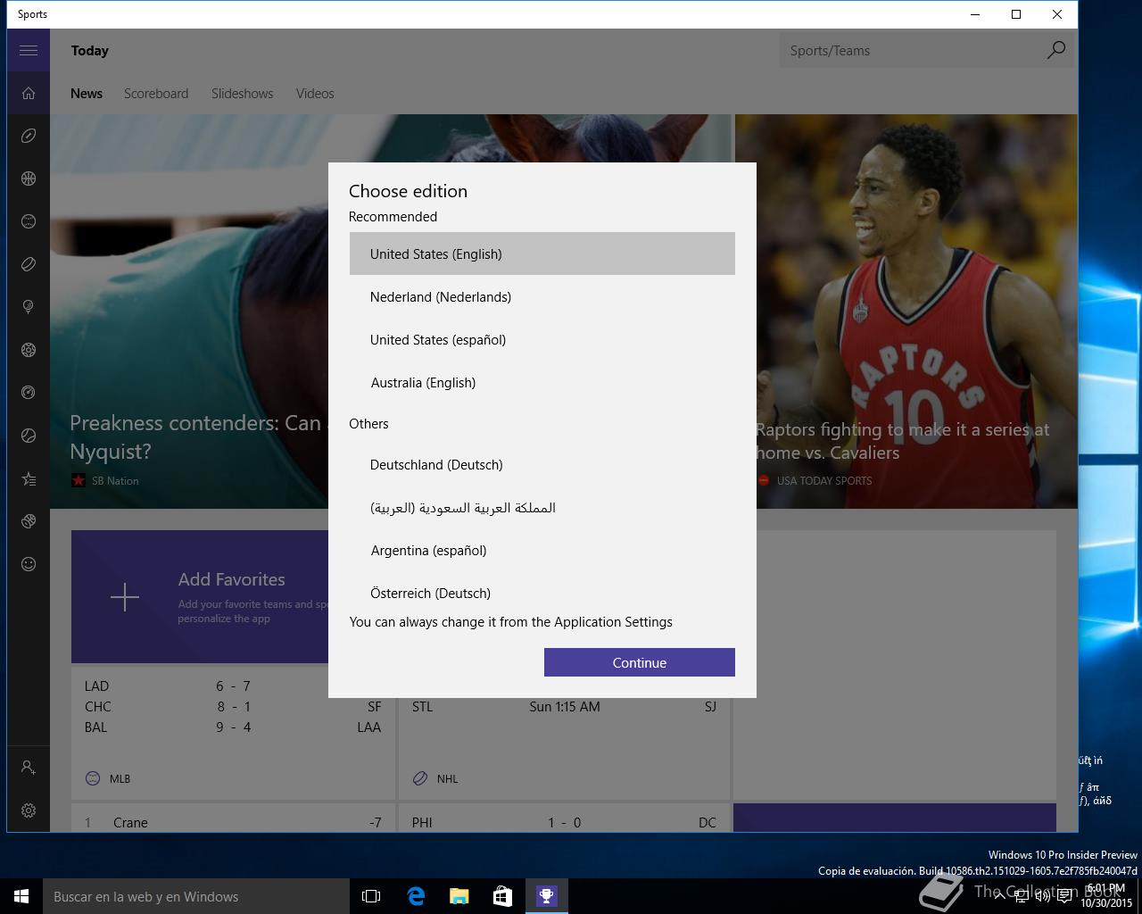
Task: Click the search magnifier icon
Action: pos(1055,50)
